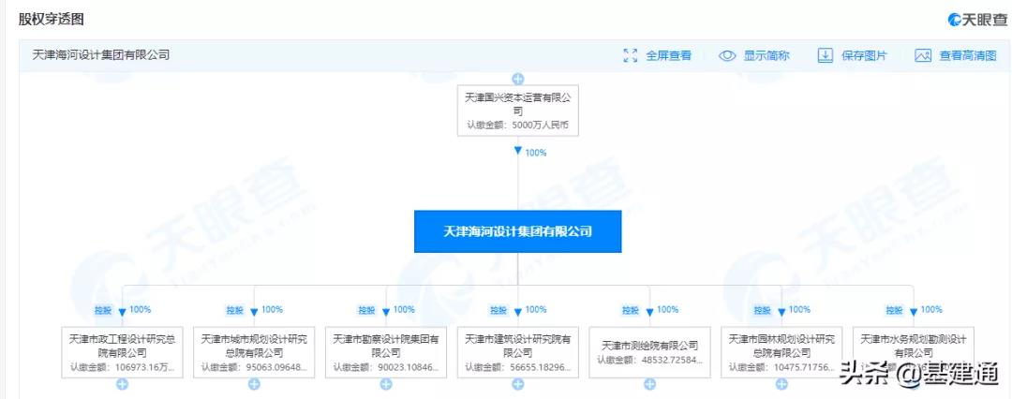The width and height of the screenshot is (1012, 399).
Task: Click 认缴金额 56655.18296 text
Action: (x=517, y=367)
